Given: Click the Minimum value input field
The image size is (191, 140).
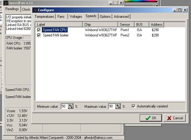Looking at the screenshot, I should tap(64, 106).
